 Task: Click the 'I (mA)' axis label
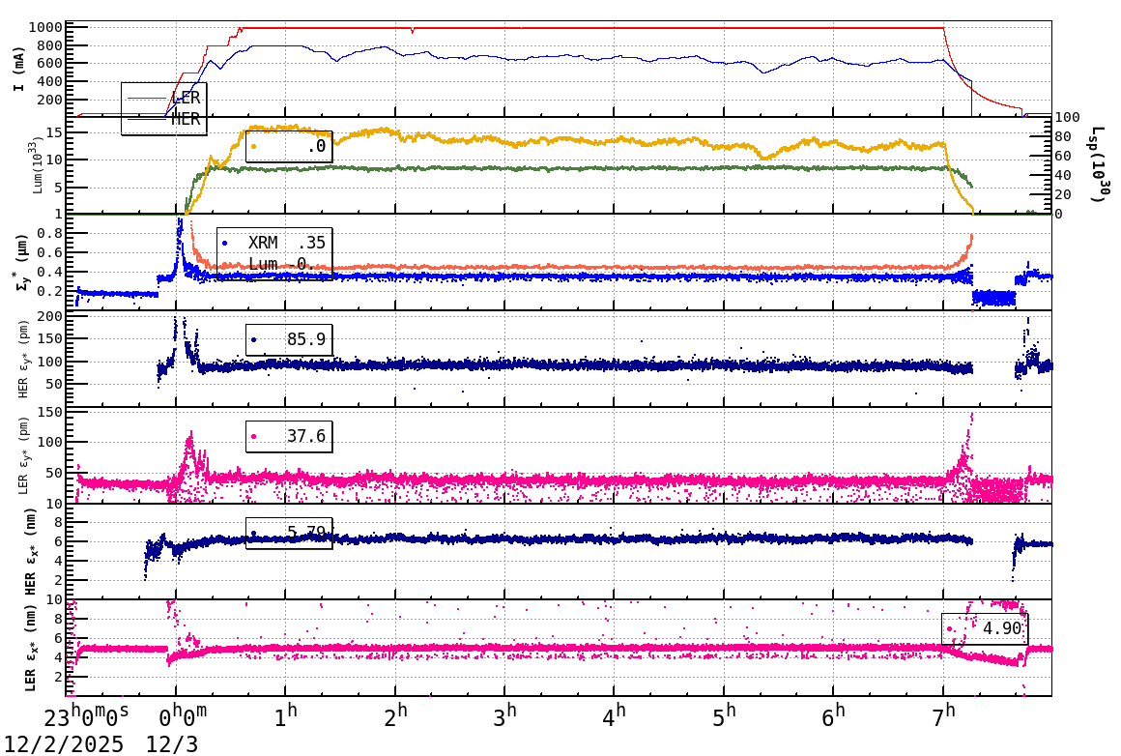pyautogui.click(x=18, y=70)
